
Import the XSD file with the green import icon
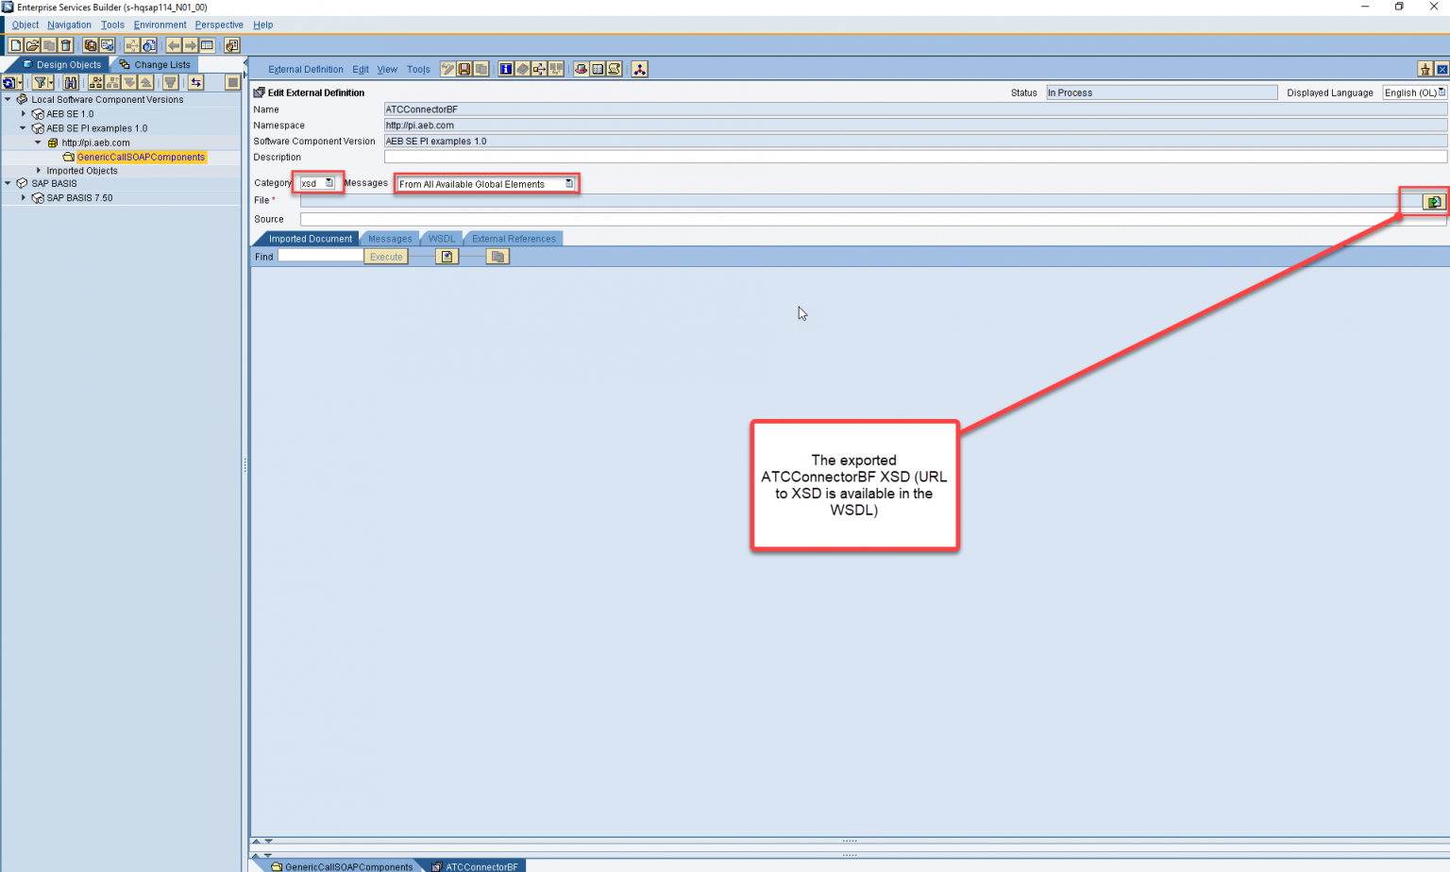point(1433,201)
